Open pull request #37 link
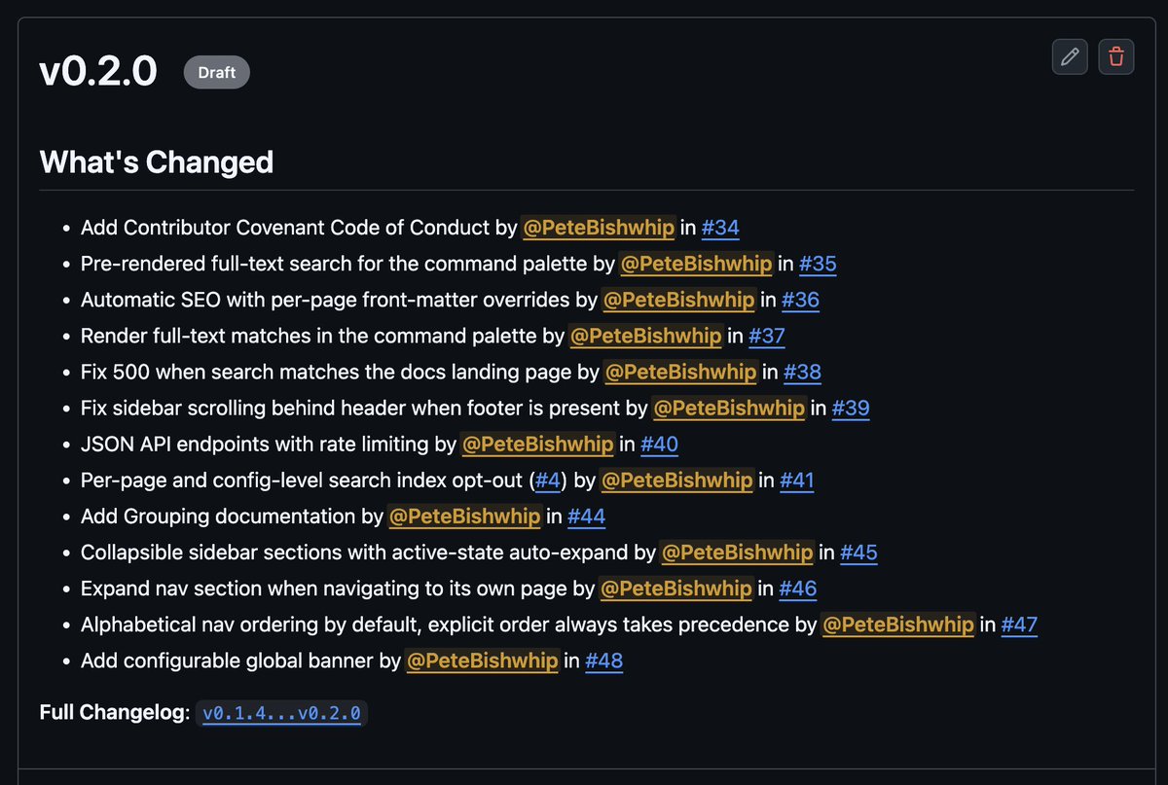This screenshot has height=785, width=1168. [767, 336]
